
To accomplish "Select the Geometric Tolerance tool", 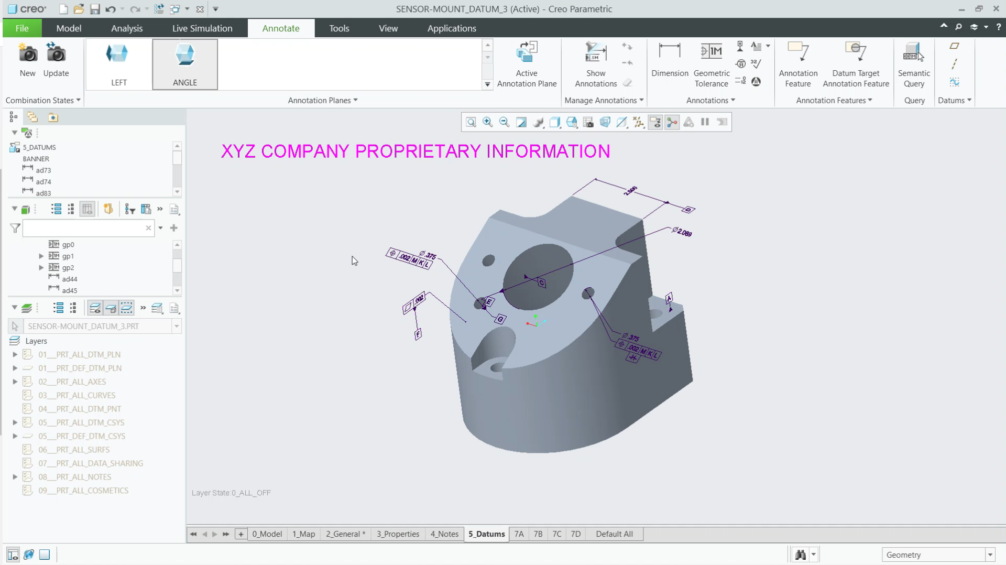I will pyautogui.click(x=711, y=64).
